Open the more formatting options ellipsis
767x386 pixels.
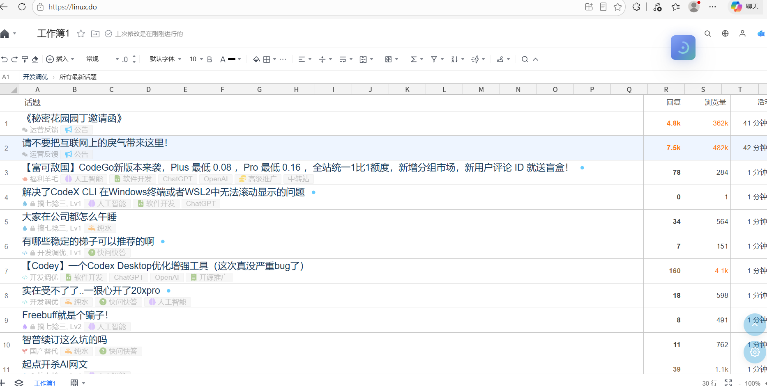pos(283,59)
